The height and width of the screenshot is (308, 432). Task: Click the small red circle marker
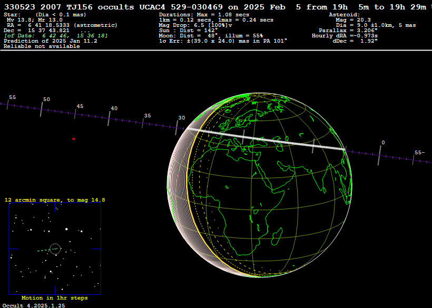click(74, 139)
